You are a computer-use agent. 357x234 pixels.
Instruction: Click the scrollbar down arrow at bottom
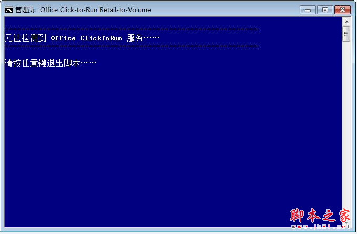point(346,223)
